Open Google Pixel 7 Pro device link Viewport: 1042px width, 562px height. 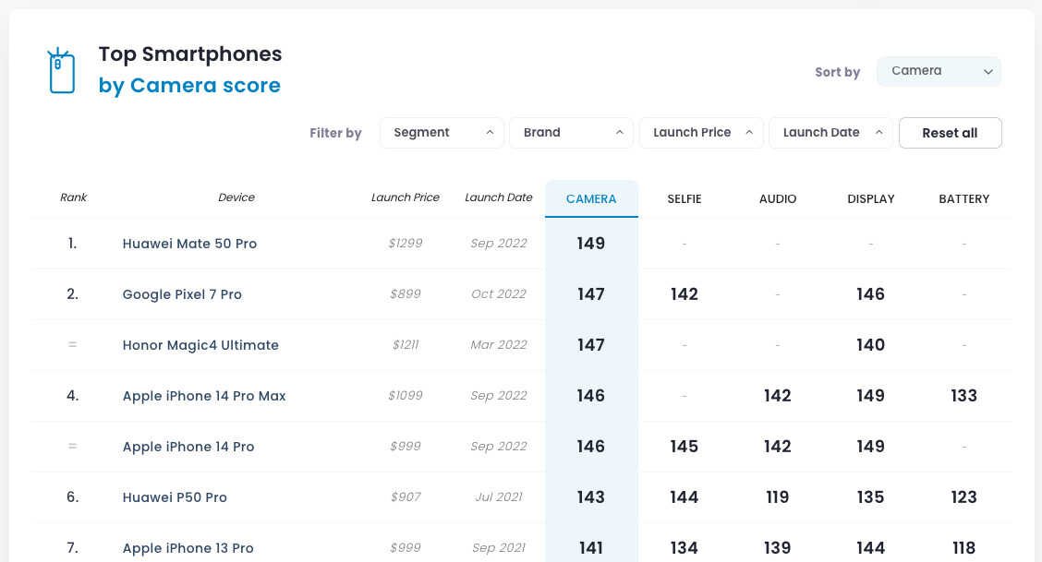[x=182, y=294]
